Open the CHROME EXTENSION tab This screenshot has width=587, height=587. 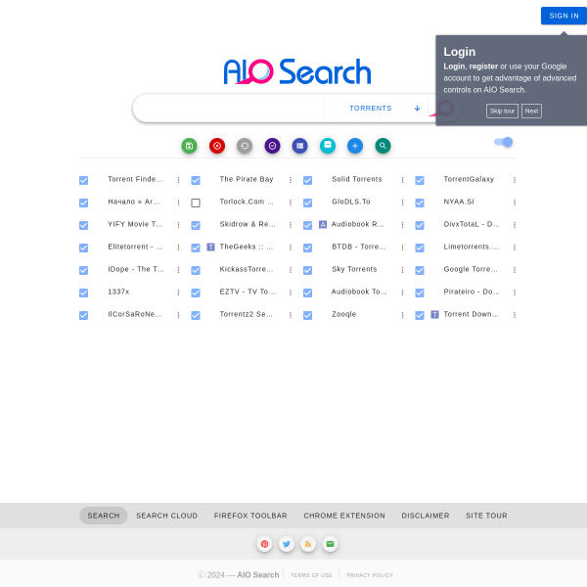344,516
